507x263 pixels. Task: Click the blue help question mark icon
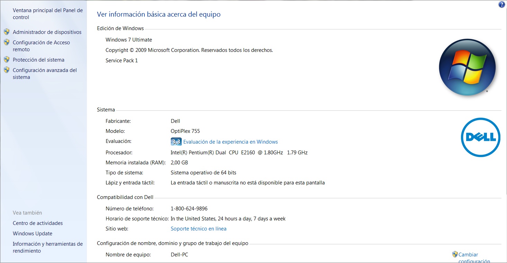pyautogui.click(x=501, y=4)
